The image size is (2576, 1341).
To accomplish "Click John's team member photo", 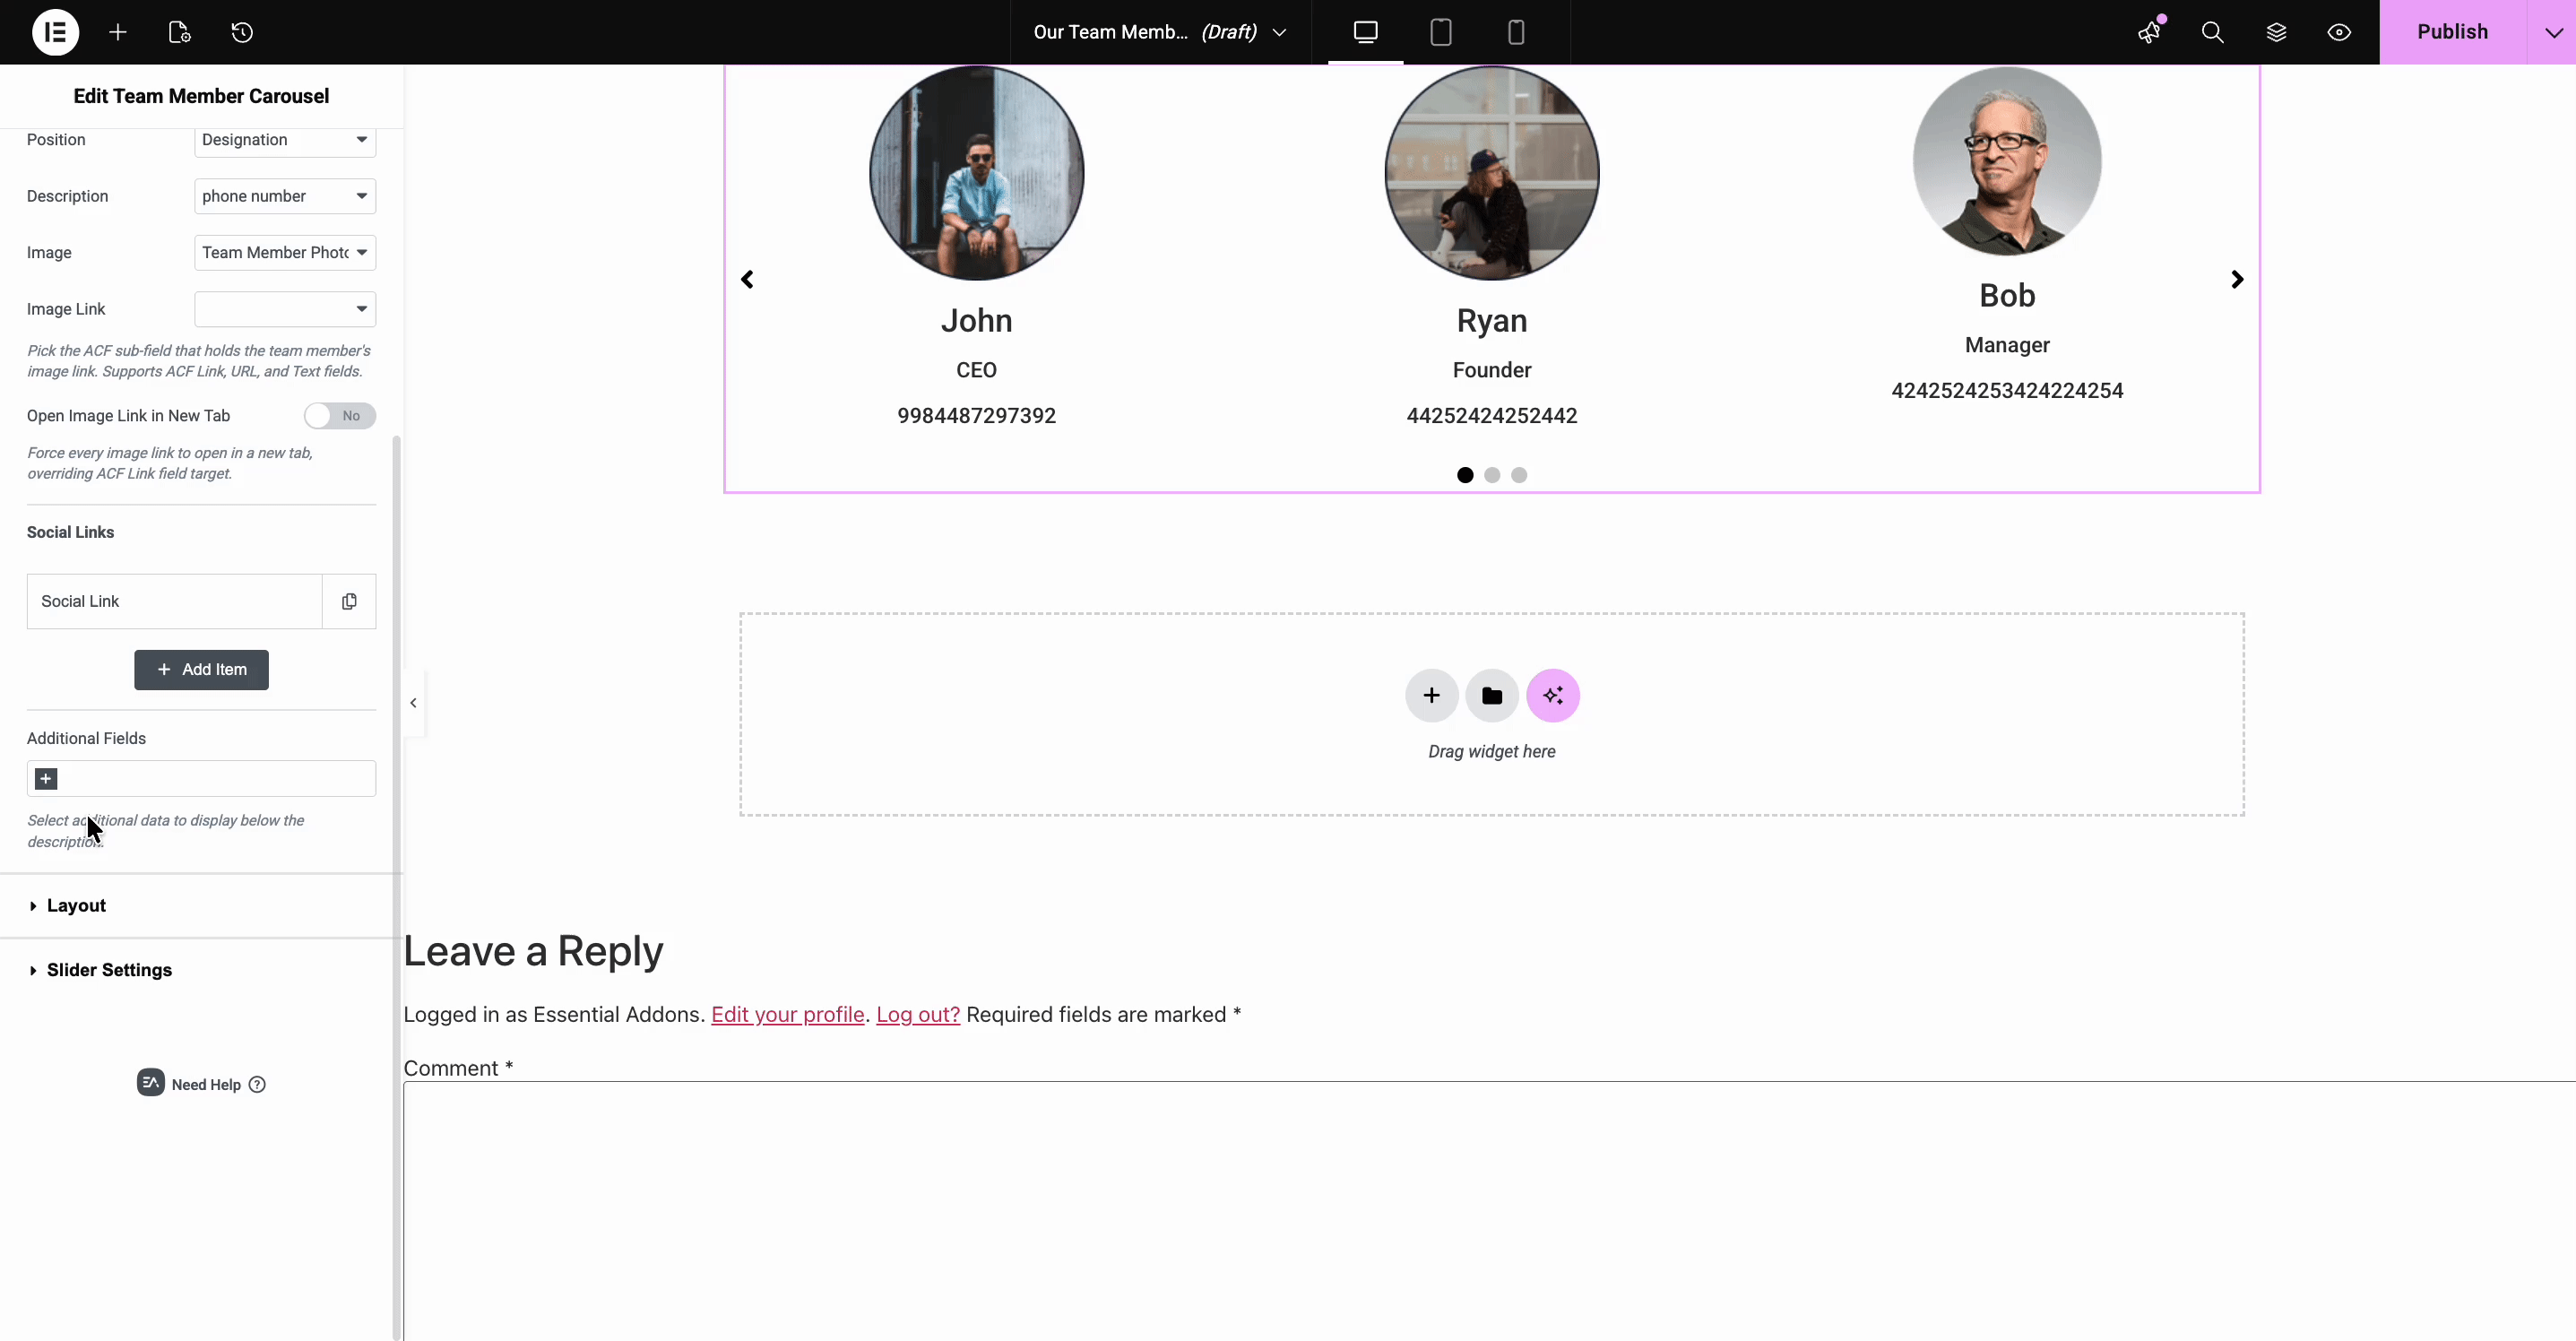I will point(977,173).
